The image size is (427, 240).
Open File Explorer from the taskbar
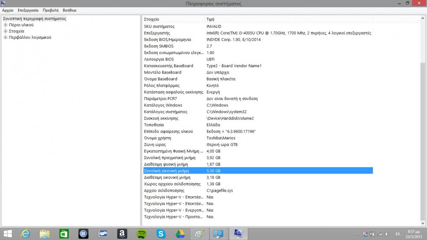pos(45,234)
